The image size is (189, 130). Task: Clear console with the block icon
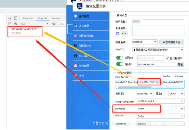click(x=16, y=24)
